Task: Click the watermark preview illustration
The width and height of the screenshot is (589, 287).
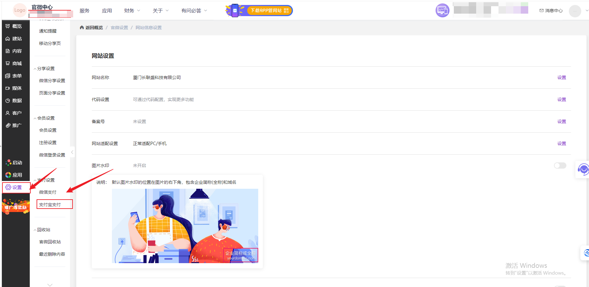Action: tap(185, 226)
